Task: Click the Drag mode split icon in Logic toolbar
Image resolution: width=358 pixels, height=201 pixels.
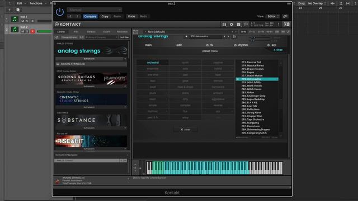Action: tap(333, 3)
